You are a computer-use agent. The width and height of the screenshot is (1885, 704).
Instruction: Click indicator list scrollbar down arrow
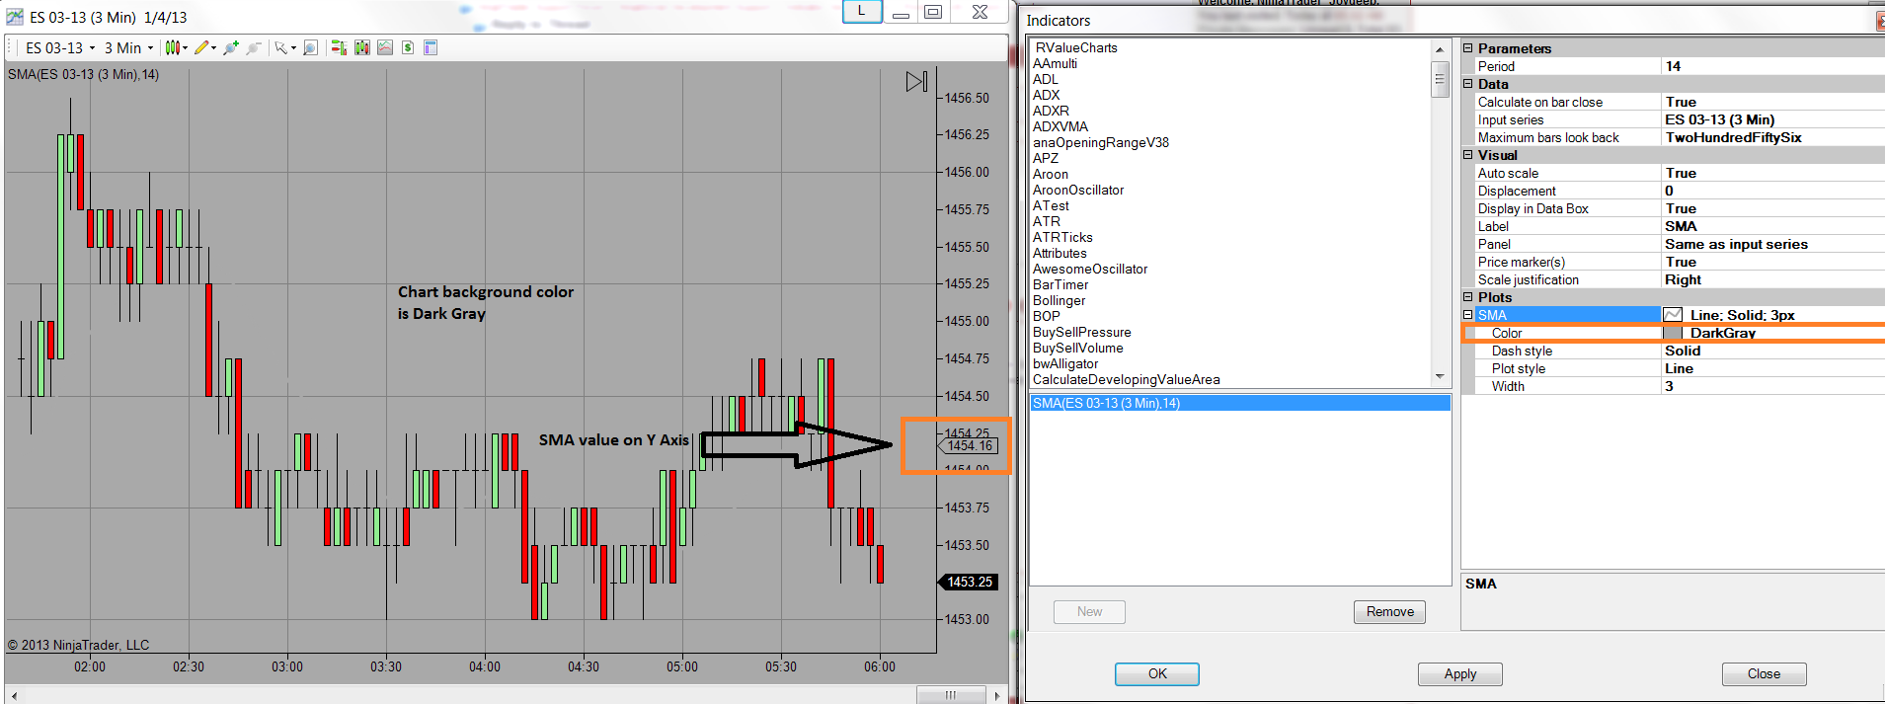[x=1440, y=376]
